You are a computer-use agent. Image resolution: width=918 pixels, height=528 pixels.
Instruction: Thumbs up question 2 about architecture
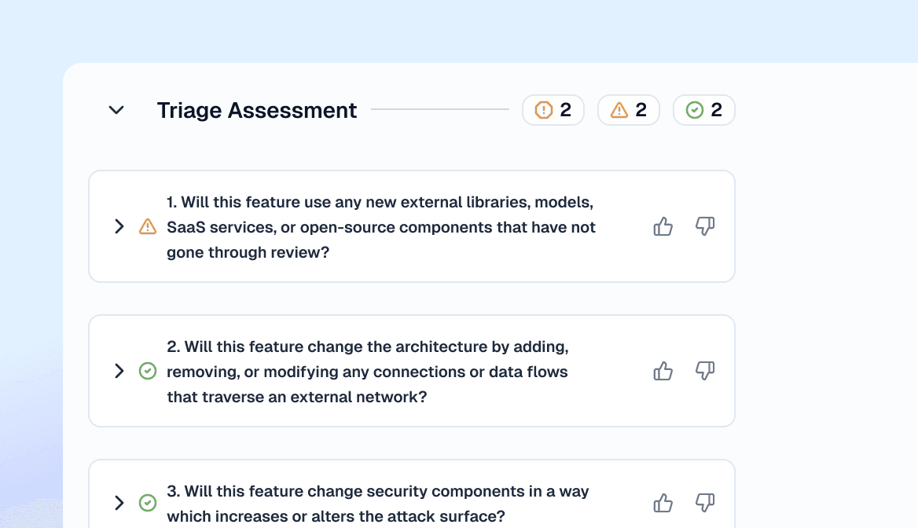point(663,371)
